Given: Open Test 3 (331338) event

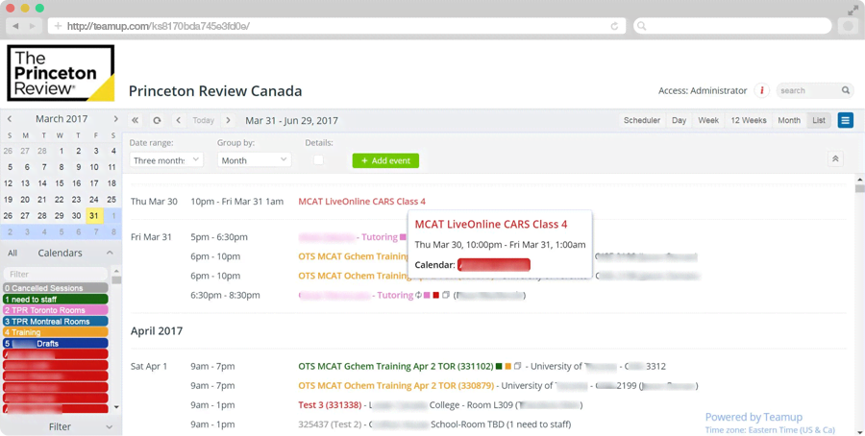Looking at the screenshot, I should coord(330,405).
